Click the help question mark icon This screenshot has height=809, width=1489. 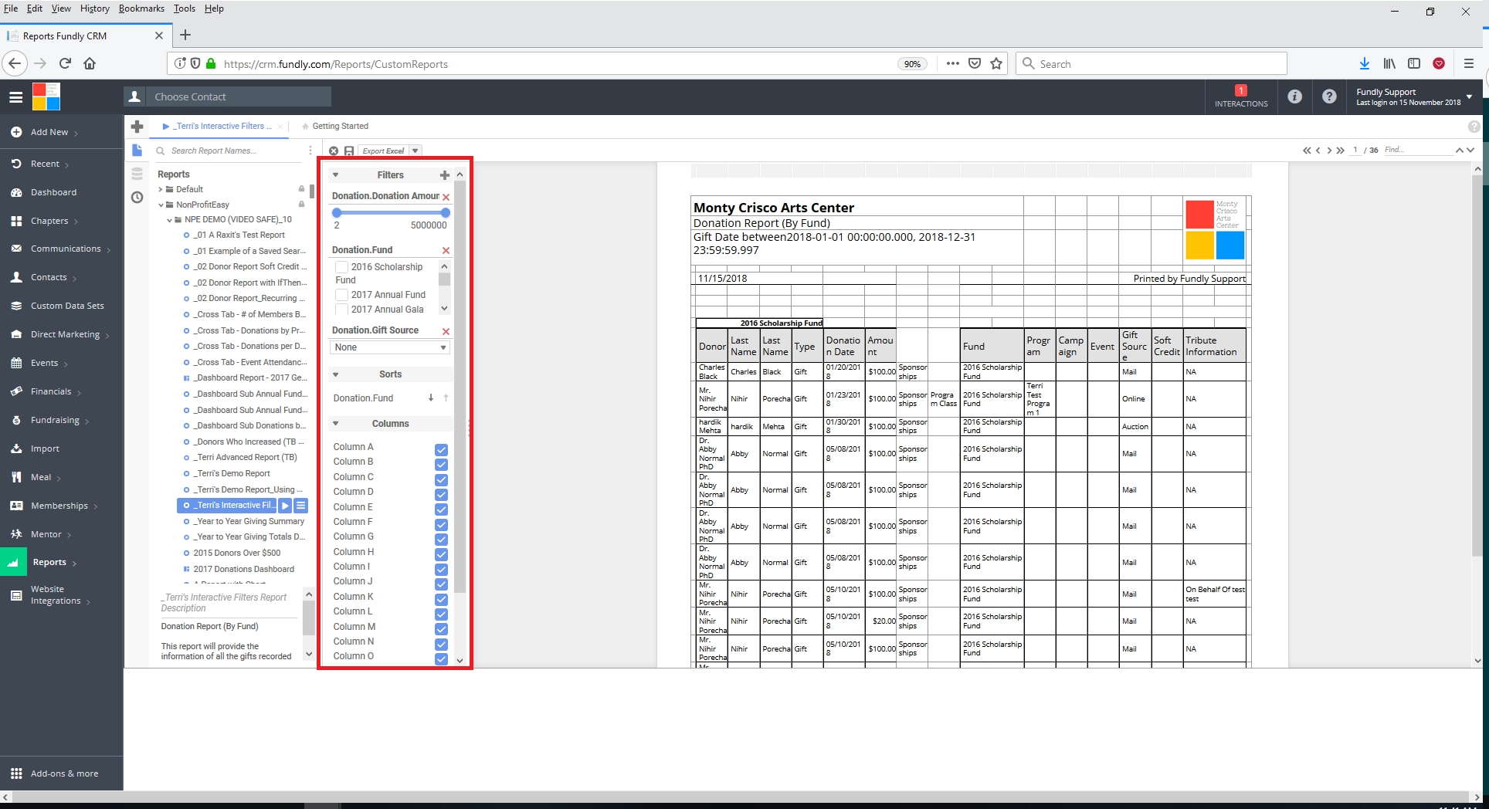pyautogui.click(x=1329, y=96)
